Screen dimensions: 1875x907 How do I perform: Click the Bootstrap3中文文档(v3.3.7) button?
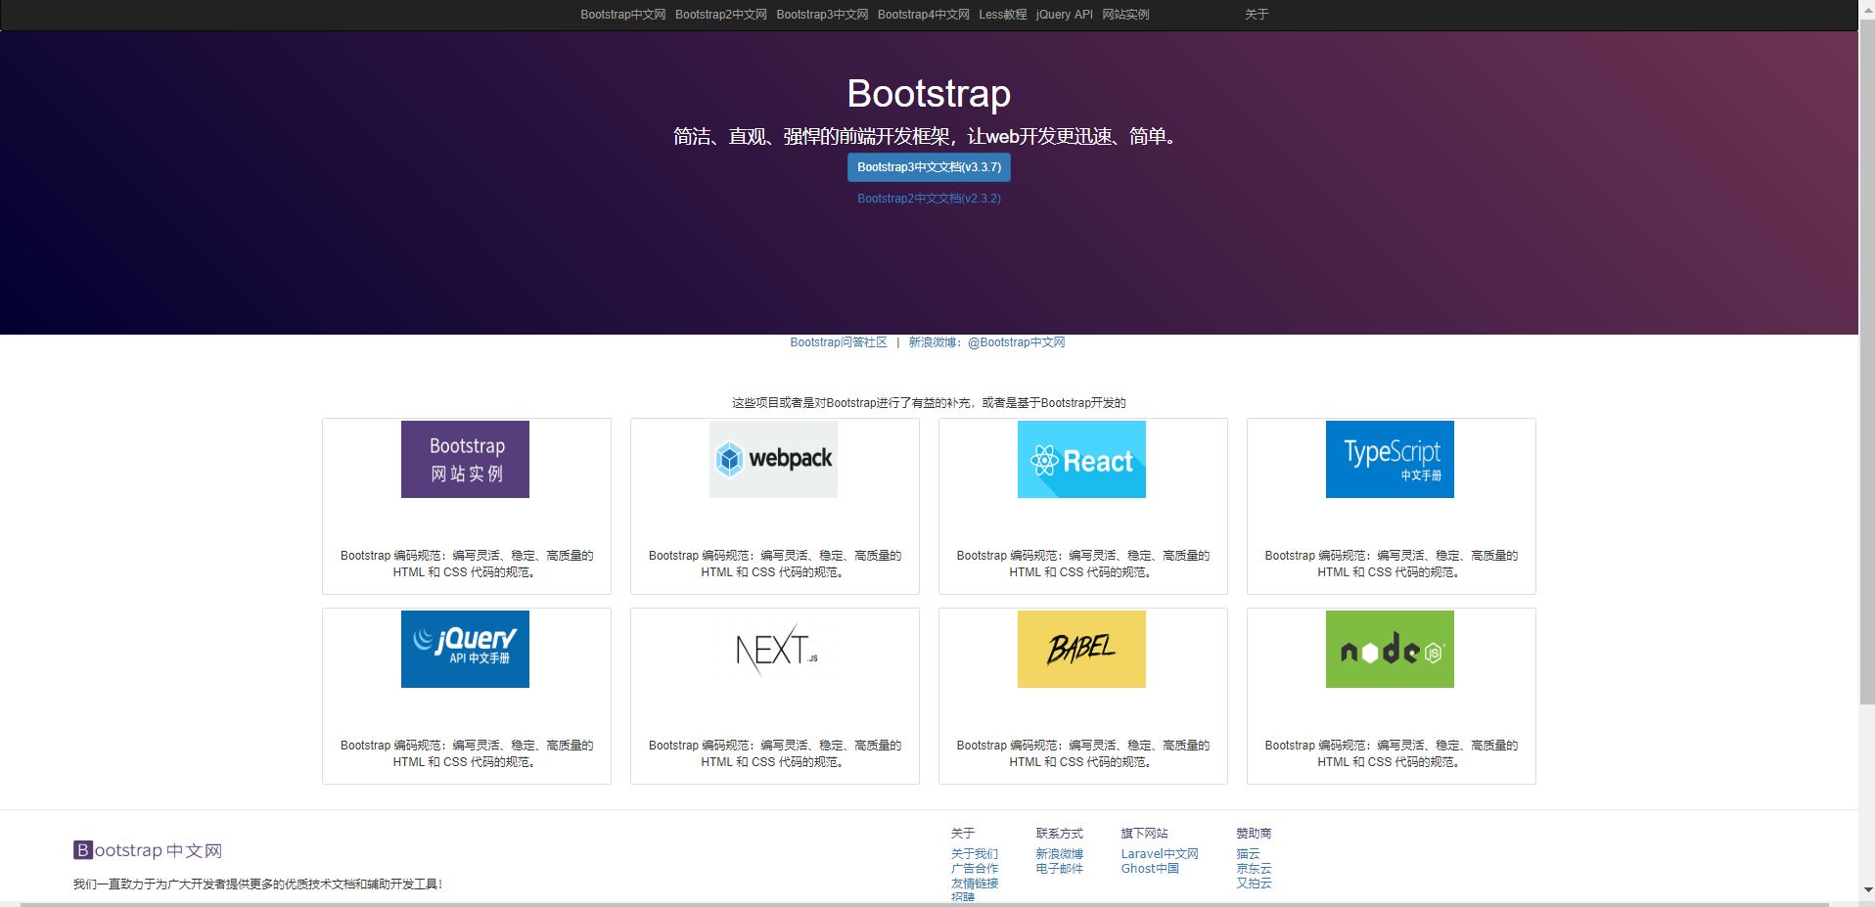(929, 167)
